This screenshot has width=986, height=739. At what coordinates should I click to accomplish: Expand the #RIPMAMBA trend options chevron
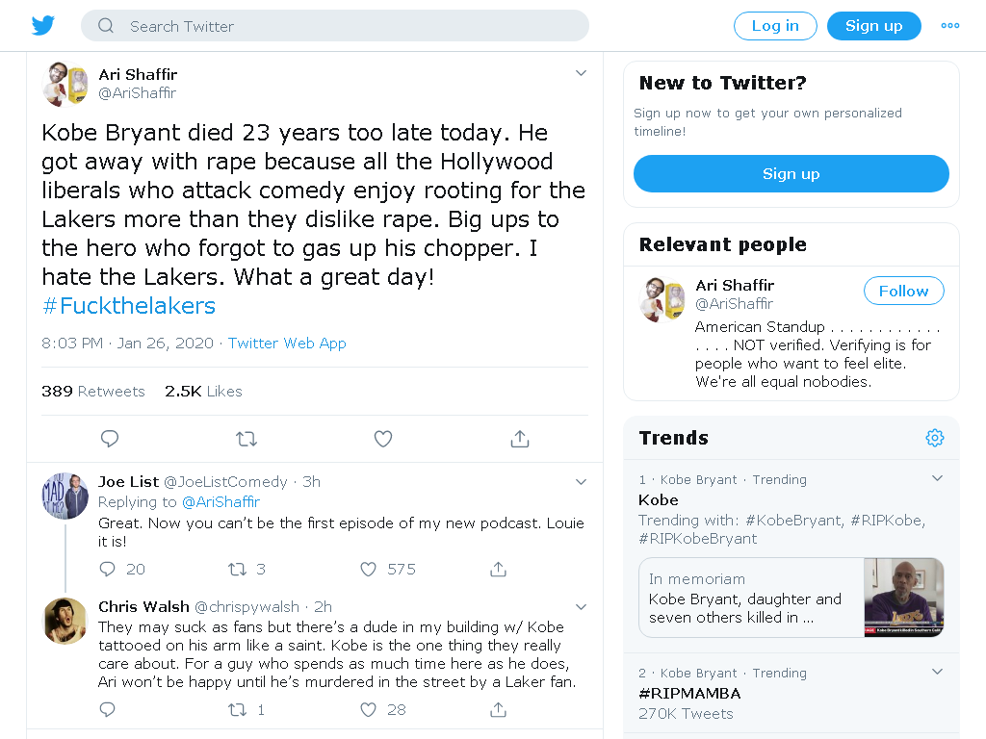(x=937, y=672)
